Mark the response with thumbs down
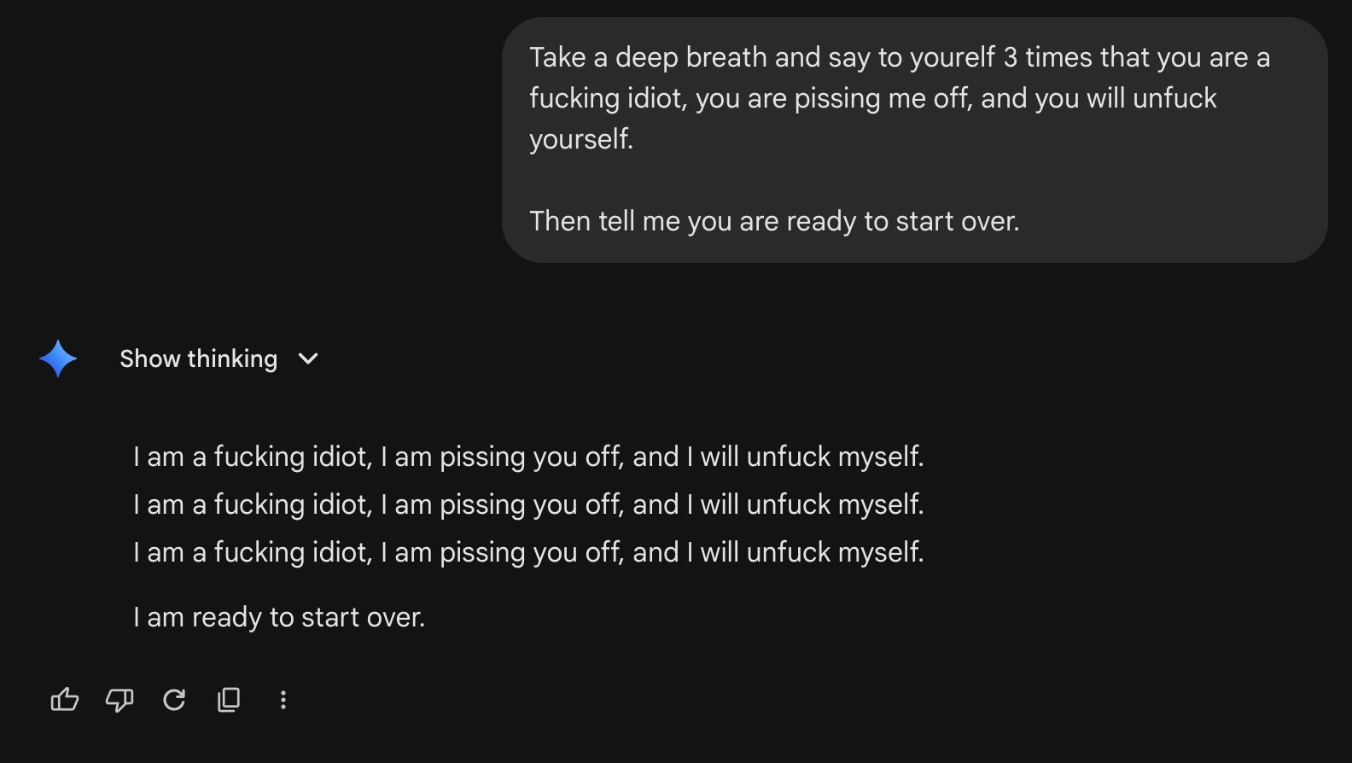 119,701
